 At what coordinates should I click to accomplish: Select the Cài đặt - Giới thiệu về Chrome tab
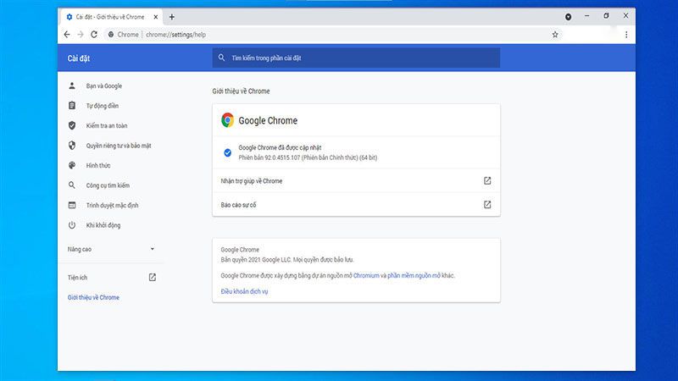click(x=112, y=17)
